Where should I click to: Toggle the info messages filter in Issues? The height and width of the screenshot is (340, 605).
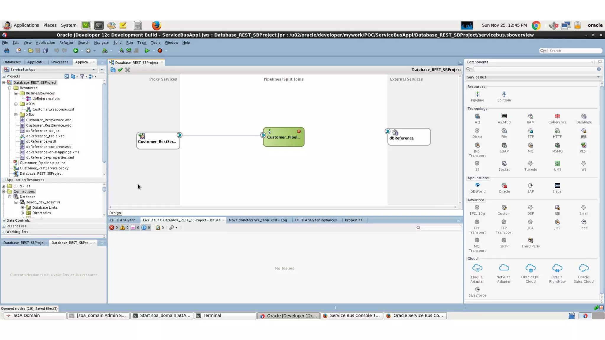click(x=144, y=228)
